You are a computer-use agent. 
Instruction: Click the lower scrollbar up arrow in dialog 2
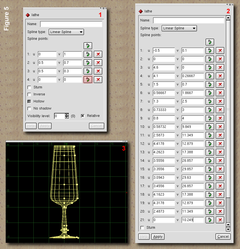(228, 224)
